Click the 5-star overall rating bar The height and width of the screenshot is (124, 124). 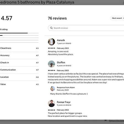point(19,33)
